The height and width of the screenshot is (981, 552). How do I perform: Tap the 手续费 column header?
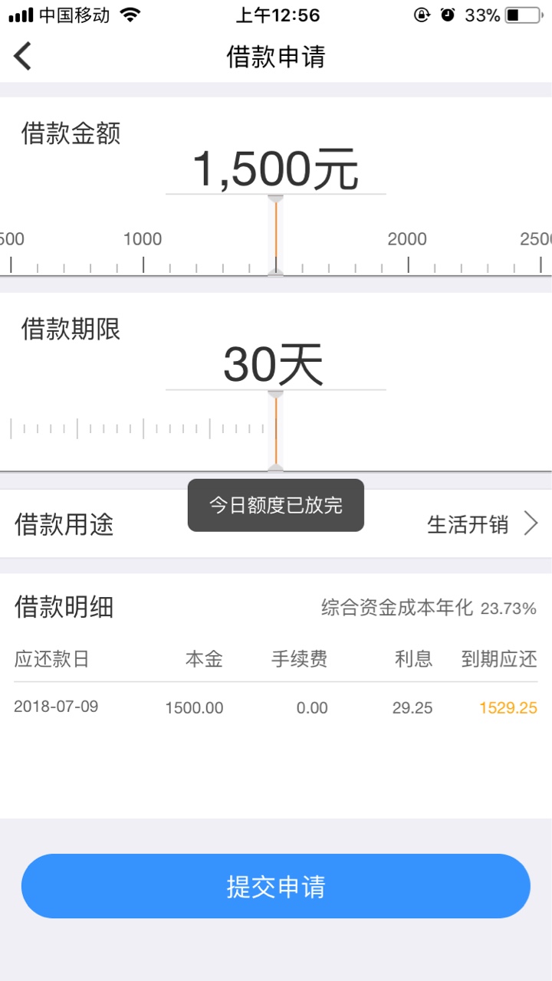click(299, 659)
